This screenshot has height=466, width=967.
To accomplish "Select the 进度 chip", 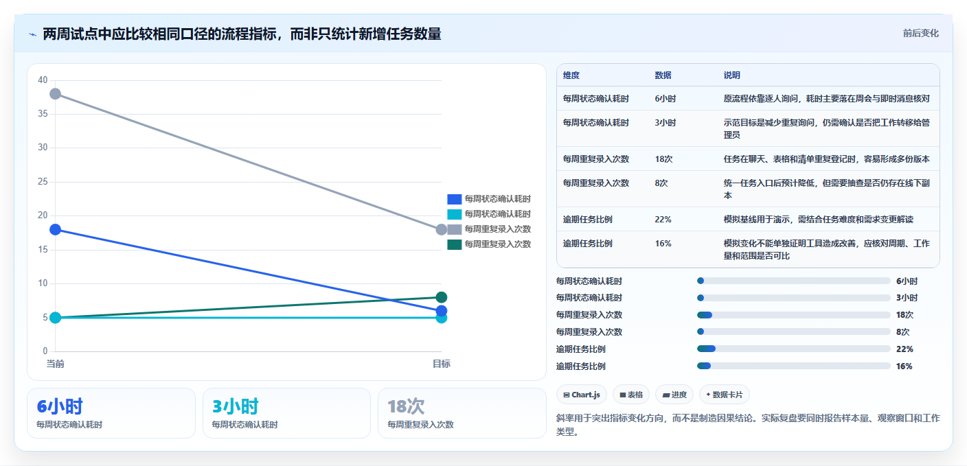I will pyautogui.click(x=674, y=395).
